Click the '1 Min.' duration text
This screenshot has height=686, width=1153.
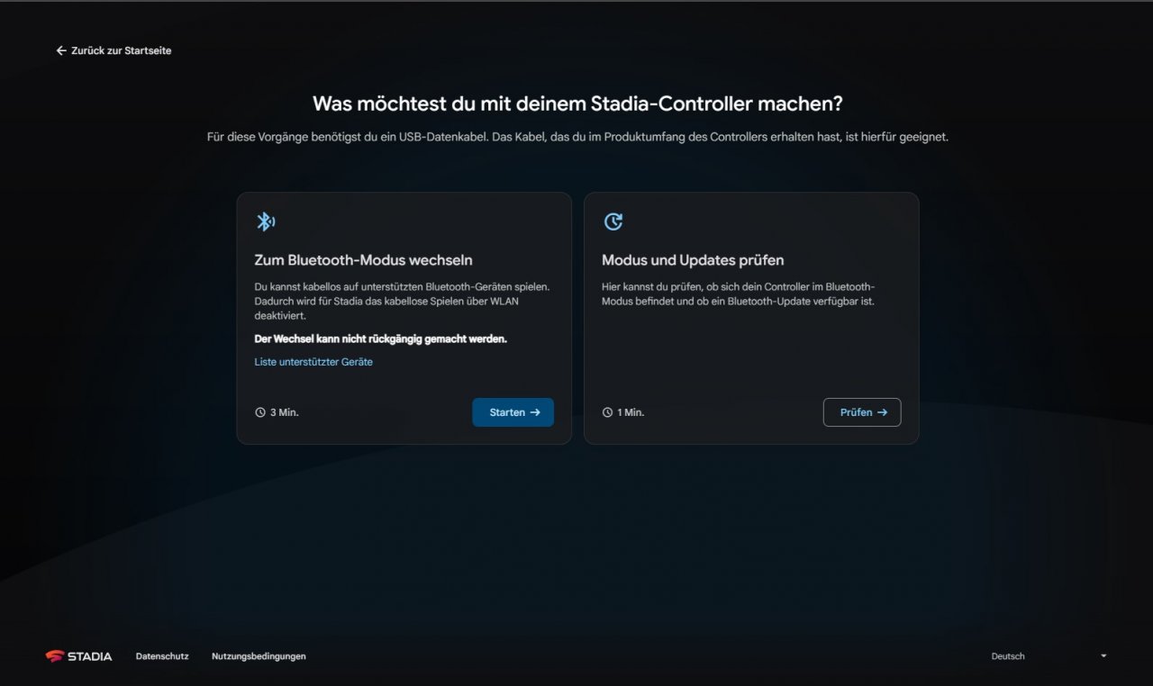(631, 412)
